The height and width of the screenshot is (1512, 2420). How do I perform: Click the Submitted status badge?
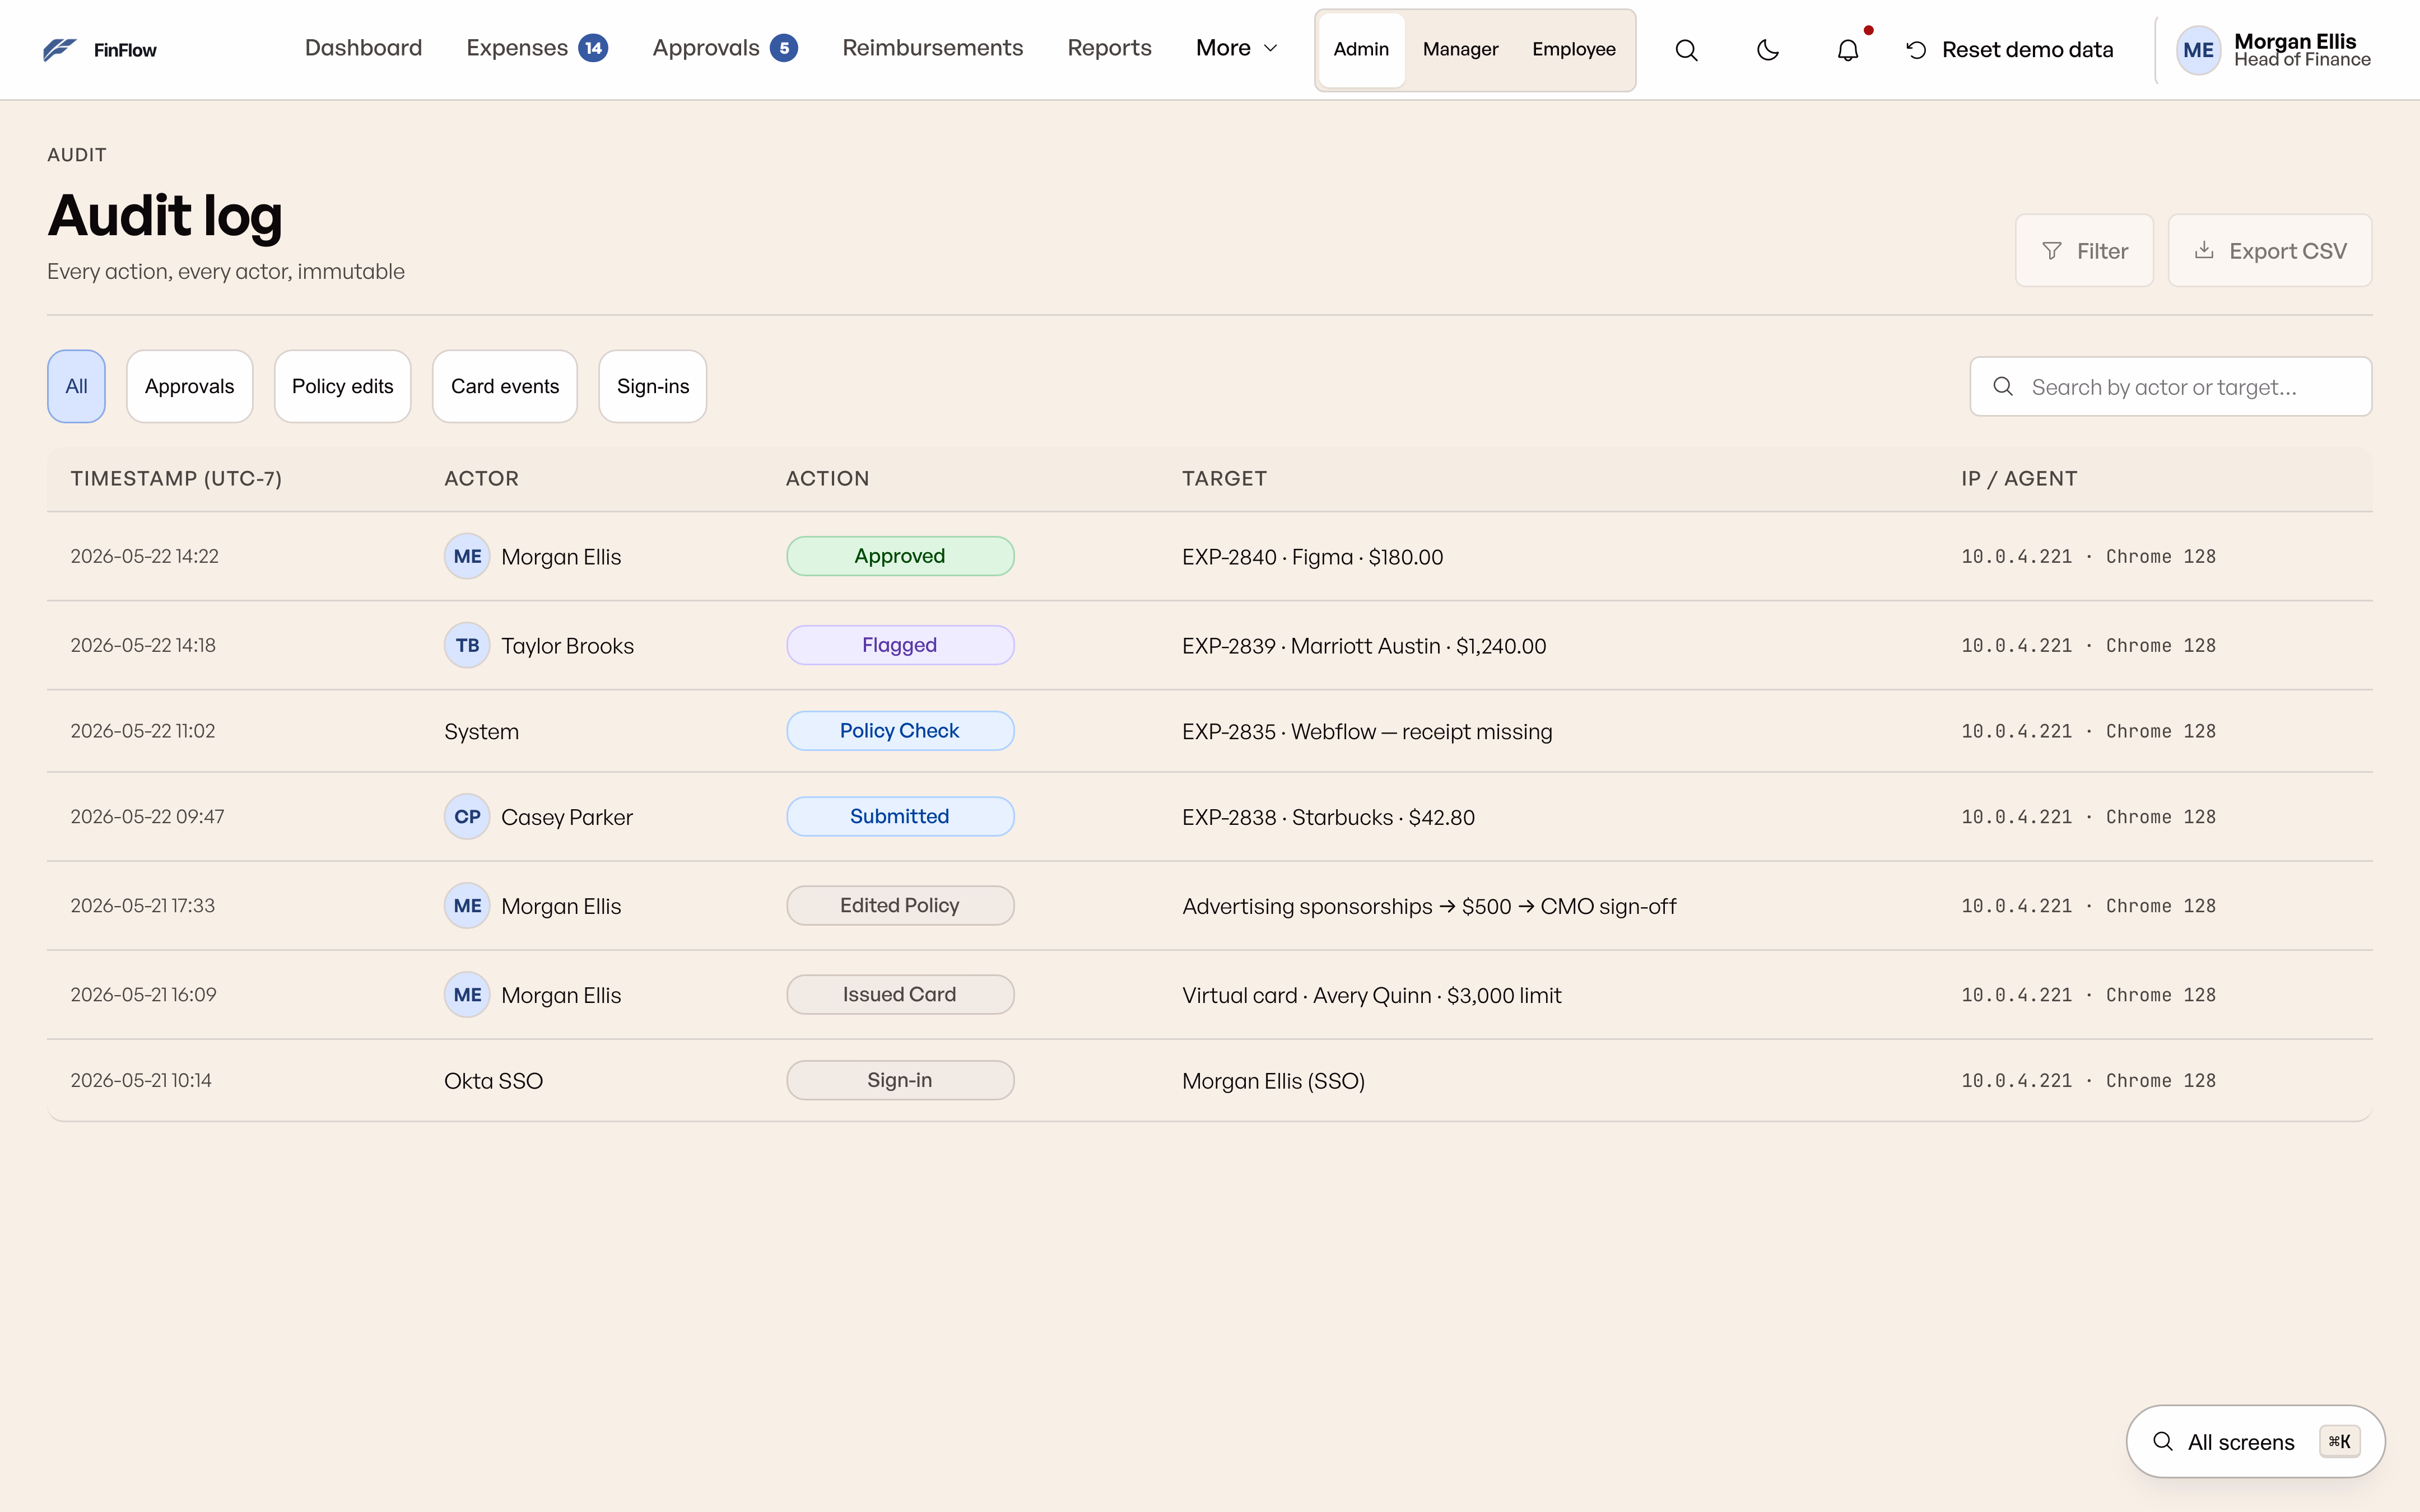pyautogui.click(x=900, y=816)
